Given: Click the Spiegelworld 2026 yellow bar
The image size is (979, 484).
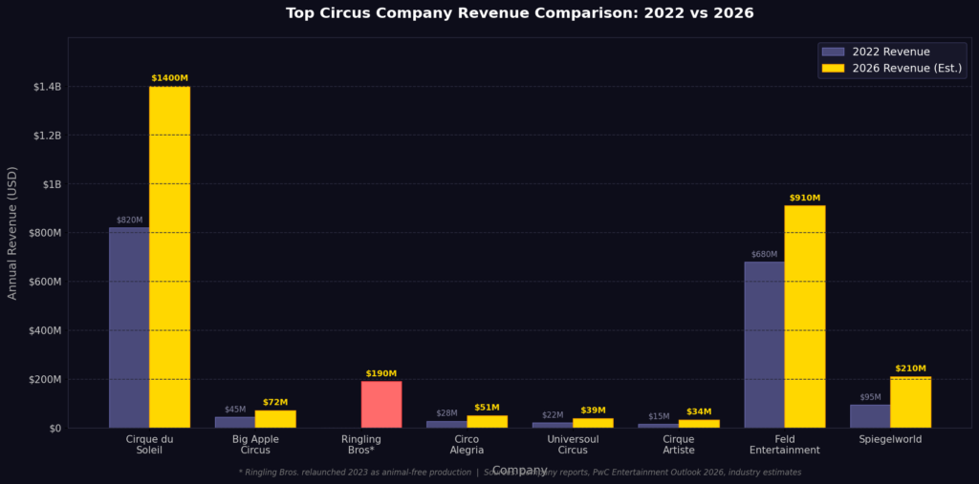Looking at the screenshot, I should coord(910,402).
